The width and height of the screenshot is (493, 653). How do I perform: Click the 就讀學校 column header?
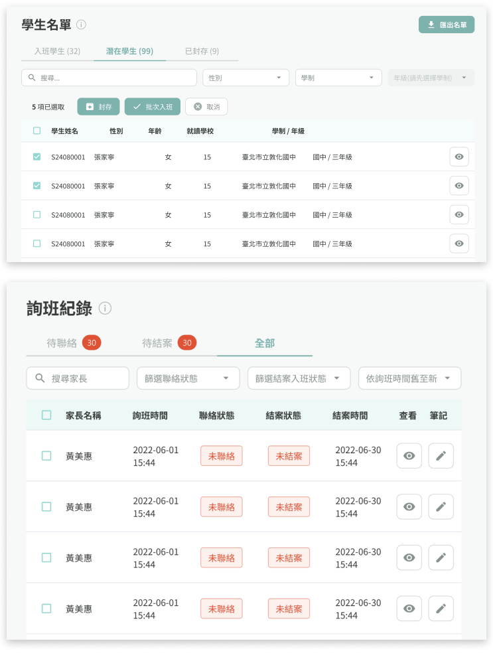[x=200, y=131]
